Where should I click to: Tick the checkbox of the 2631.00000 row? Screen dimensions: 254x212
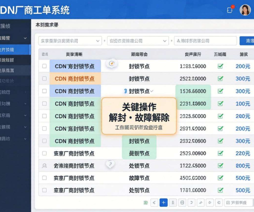tap(44, 128)
